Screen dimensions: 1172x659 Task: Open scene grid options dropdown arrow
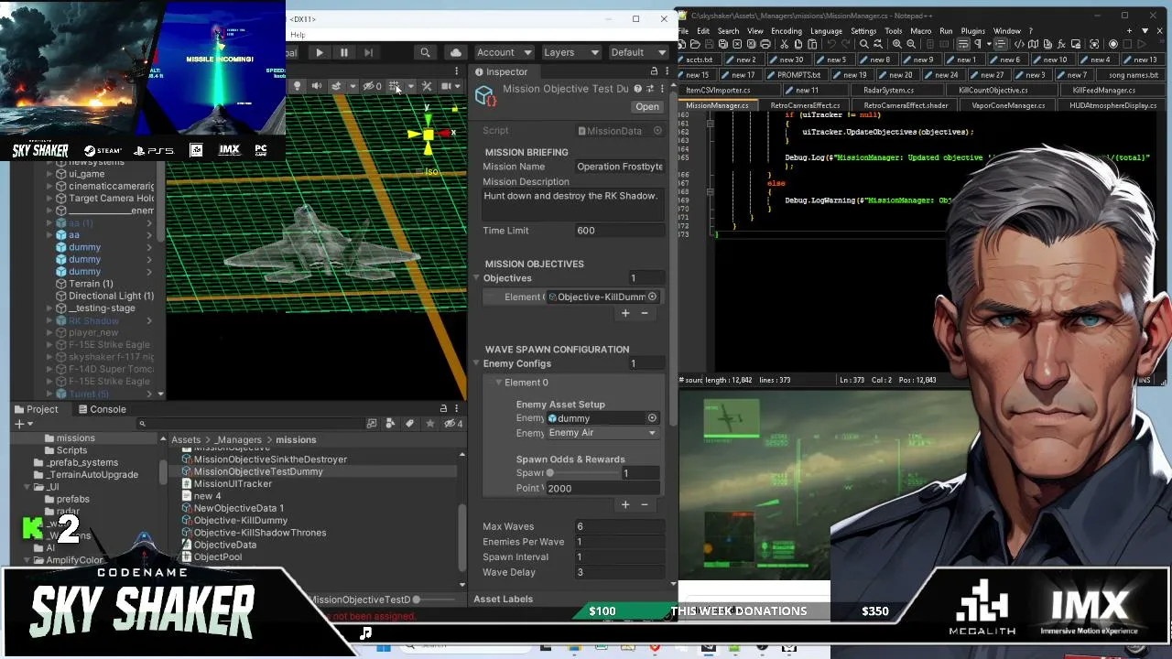tap(410, 86)
